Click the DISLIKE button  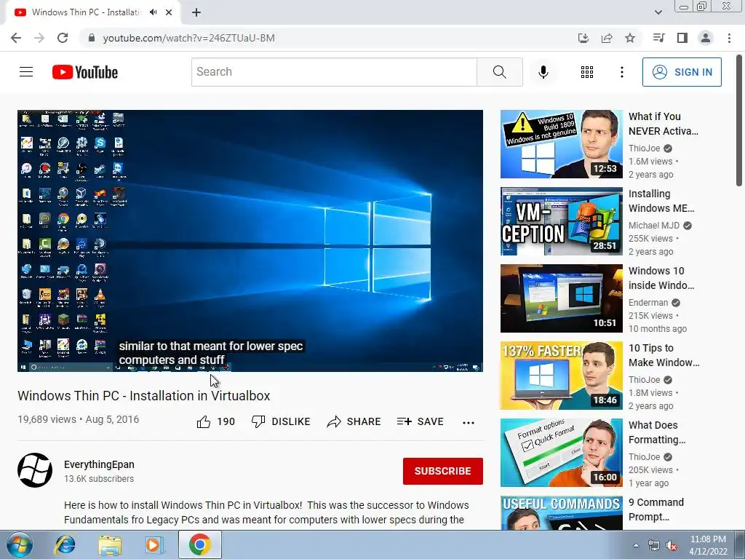281,421
